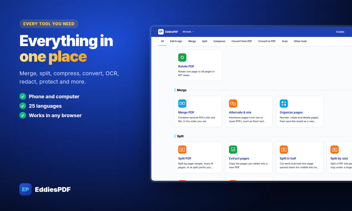Click the Phone and computer text

[54, 97]
